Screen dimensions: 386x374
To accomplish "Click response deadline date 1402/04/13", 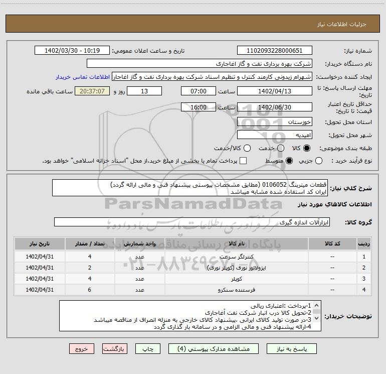I will [275, 91].
